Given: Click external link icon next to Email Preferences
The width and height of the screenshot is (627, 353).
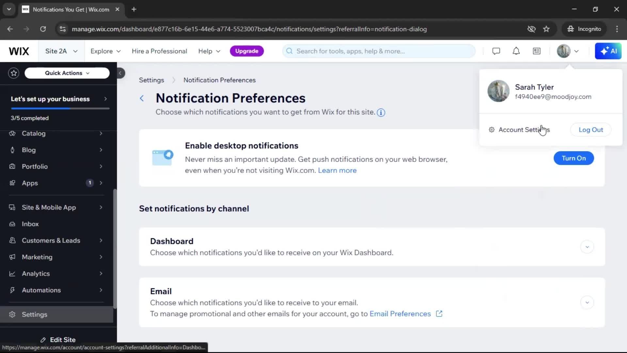Looking at the screenshot, I should [439, 314].
